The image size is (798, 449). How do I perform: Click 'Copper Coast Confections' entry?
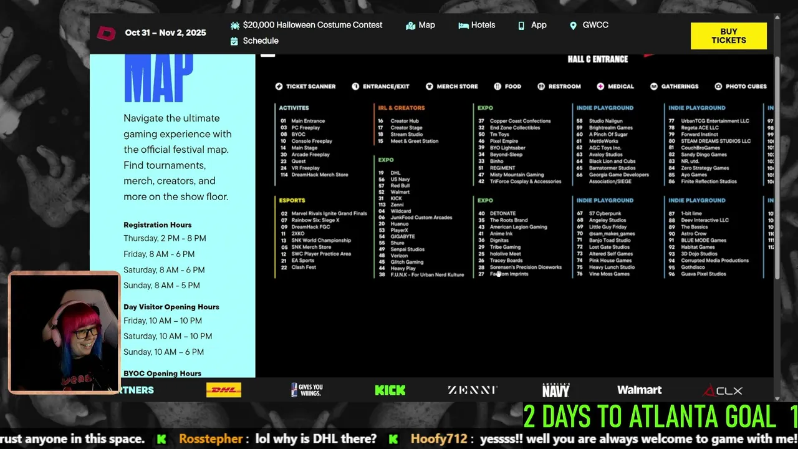pyautogui.click(x=514, y=121)
